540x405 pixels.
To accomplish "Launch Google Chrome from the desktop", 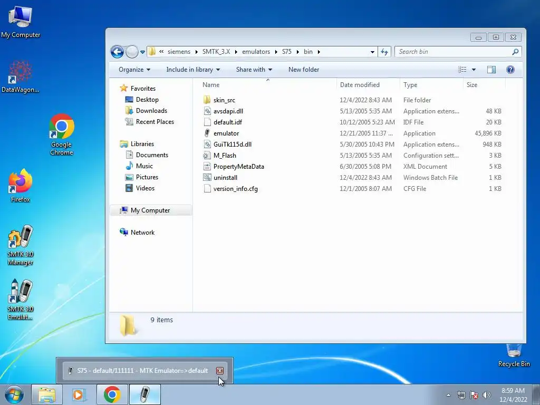I will pyautogui.click(x=61, y=134).
